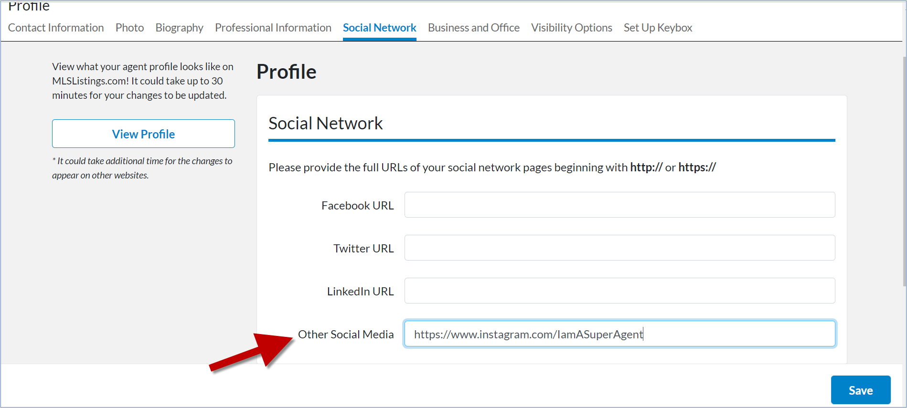Go to the Biography tab
The height and width of the screenshot is (408, 907).
180,28
